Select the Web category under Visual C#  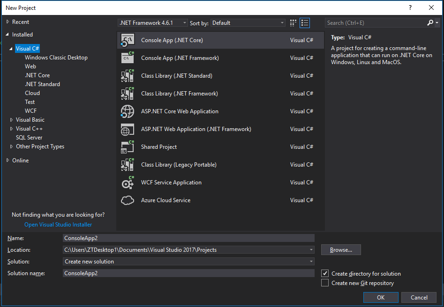click(x=30, y=66)
